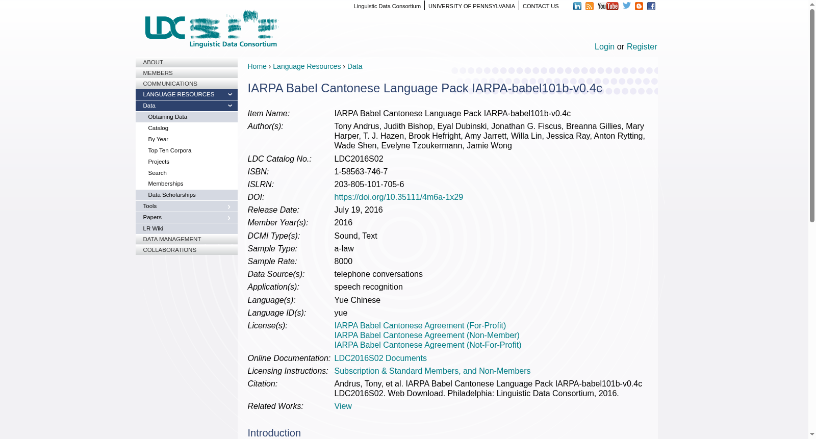Open the Blogger icon link

click(639, 6)
